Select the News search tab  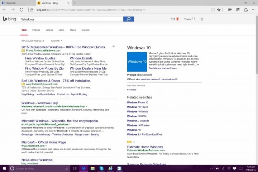pyautogui.click(x=73, y=30)
